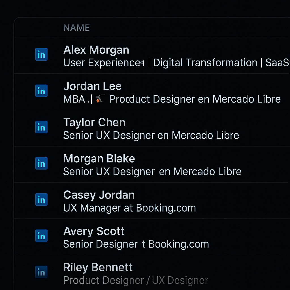Click the name Casey Jordan
The width and height of the screenshot is (290, 290).
[99, 195]
